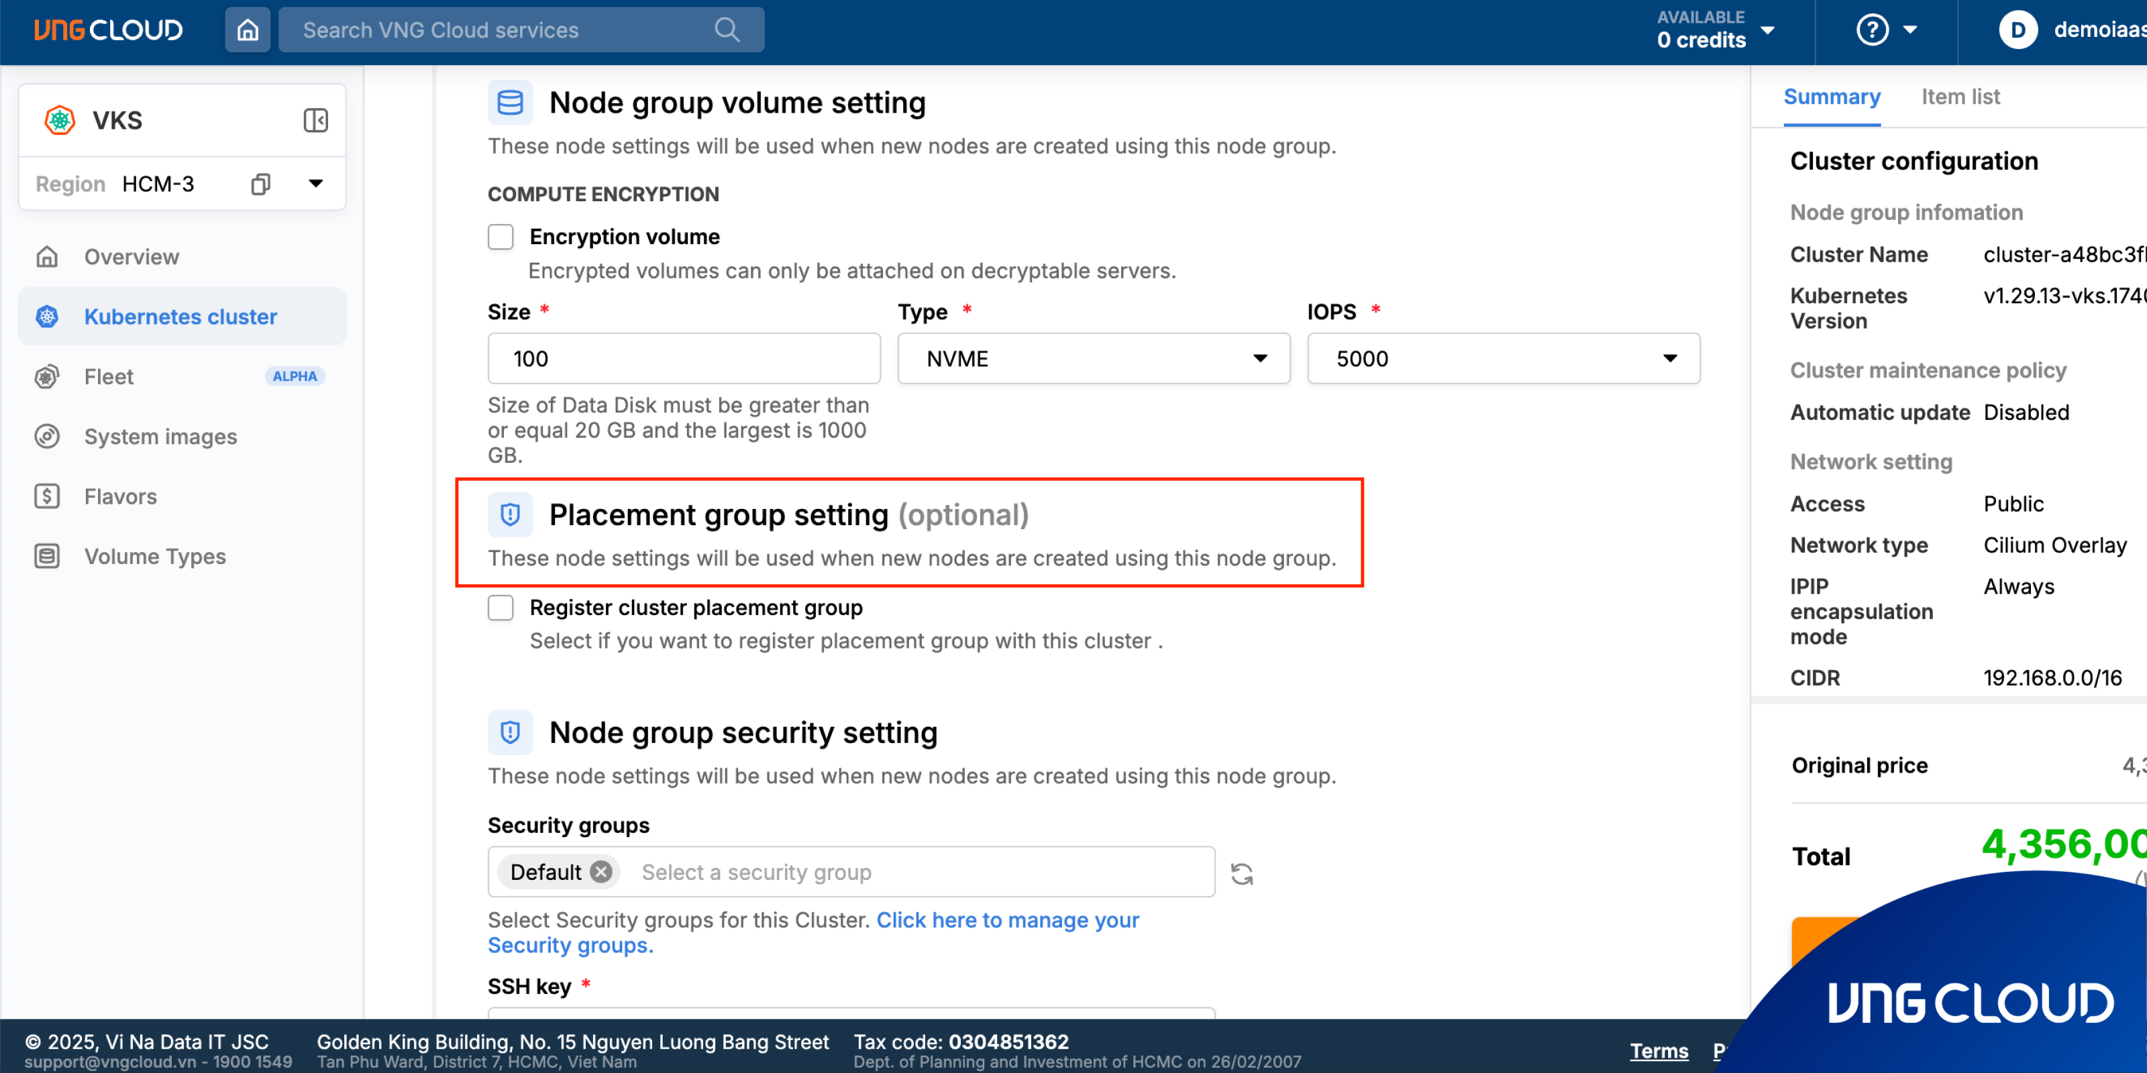Click the home icon in top bar
Image resolution: width=2147 pixels, height=1073 pixels.
coord(248,30)
